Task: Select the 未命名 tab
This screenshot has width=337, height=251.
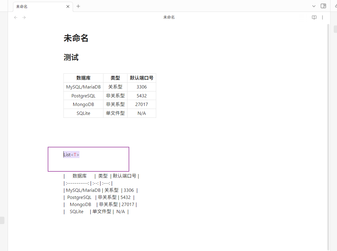Action: pyautogui.click(x=43, y=7)
